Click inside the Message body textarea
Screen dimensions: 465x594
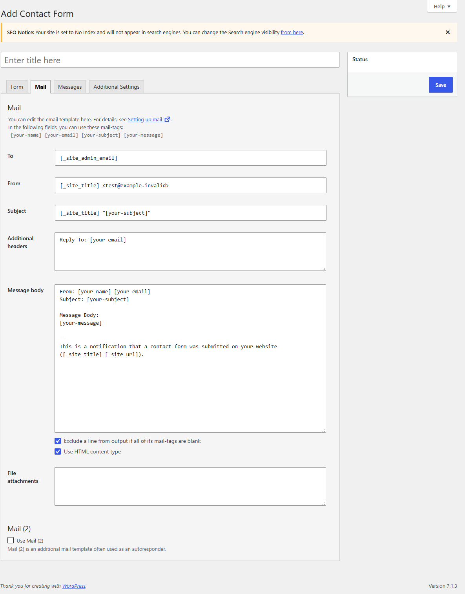[x=190, y=358]
